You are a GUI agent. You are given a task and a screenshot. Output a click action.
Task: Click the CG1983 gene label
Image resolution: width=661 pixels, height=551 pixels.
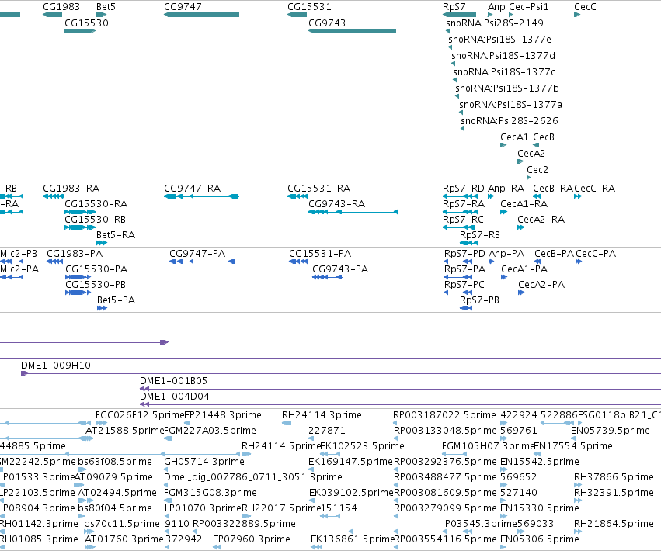tap(61, 7)
